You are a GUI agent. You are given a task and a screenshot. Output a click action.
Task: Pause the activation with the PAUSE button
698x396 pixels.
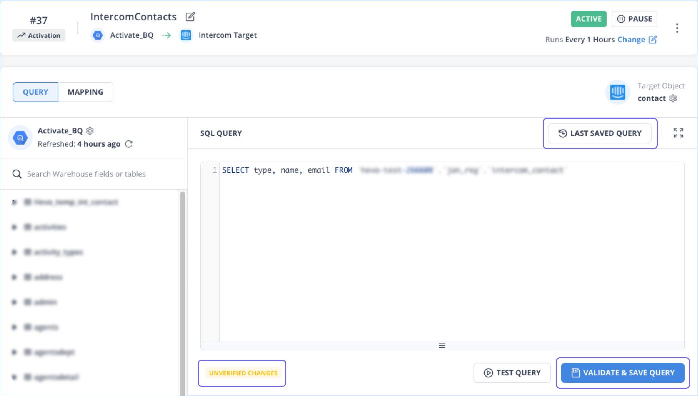(x=634, y=19)
